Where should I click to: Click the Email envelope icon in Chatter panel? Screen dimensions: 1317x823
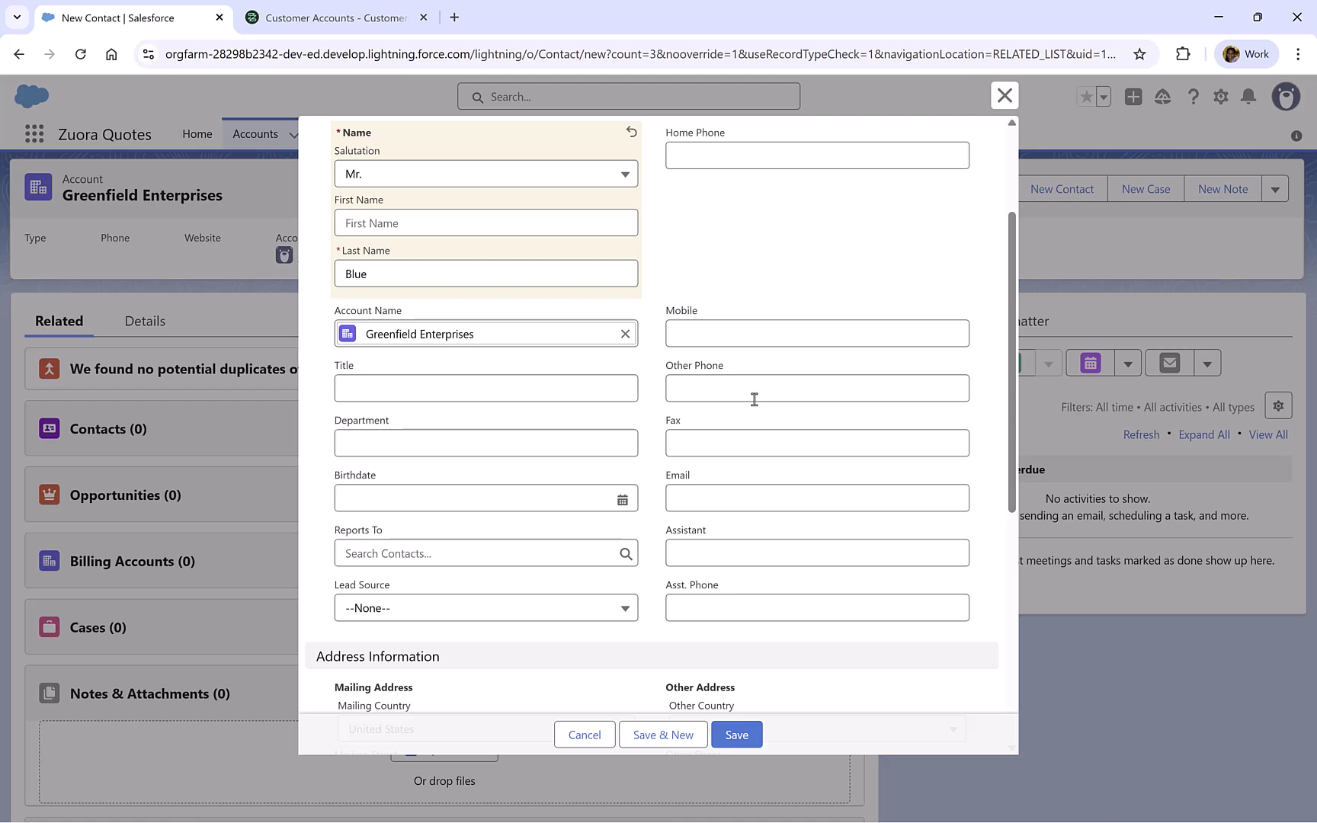(1168, 363)
